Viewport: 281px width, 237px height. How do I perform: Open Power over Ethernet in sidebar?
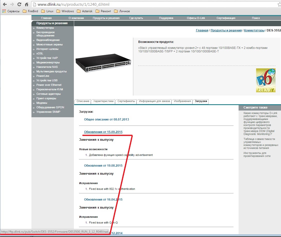(x=49, y=85)
